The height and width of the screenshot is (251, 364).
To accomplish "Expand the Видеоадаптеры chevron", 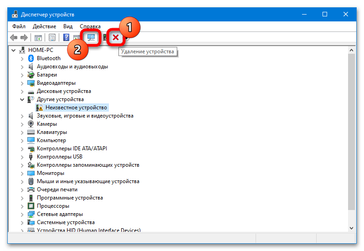I will pos(22,83).
